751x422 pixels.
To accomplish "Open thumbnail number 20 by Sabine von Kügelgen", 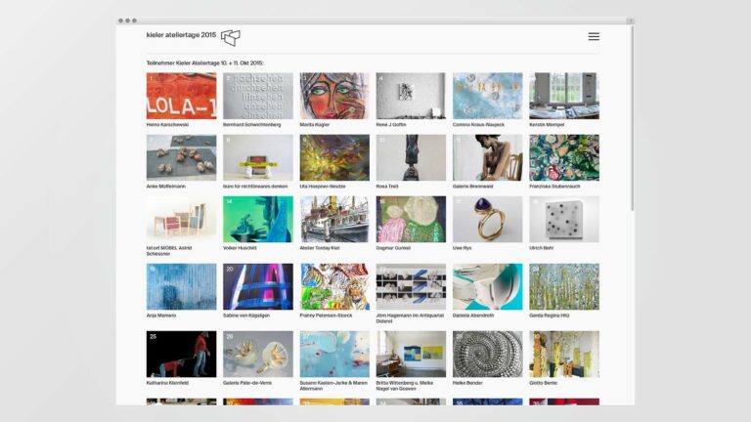I will click(258, 286).
